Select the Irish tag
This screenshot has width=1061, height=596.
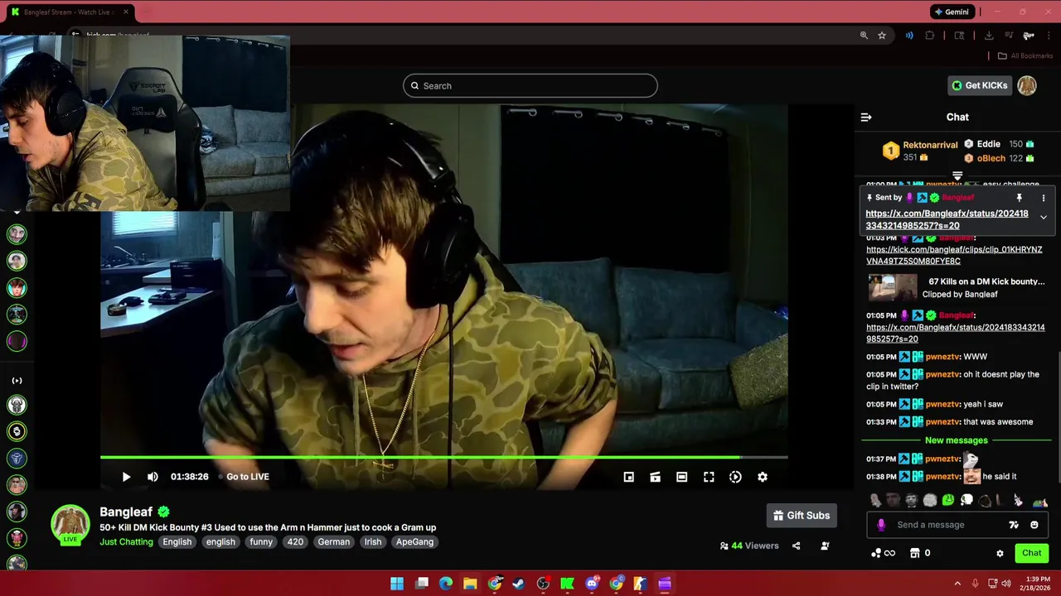pos(373,542)
